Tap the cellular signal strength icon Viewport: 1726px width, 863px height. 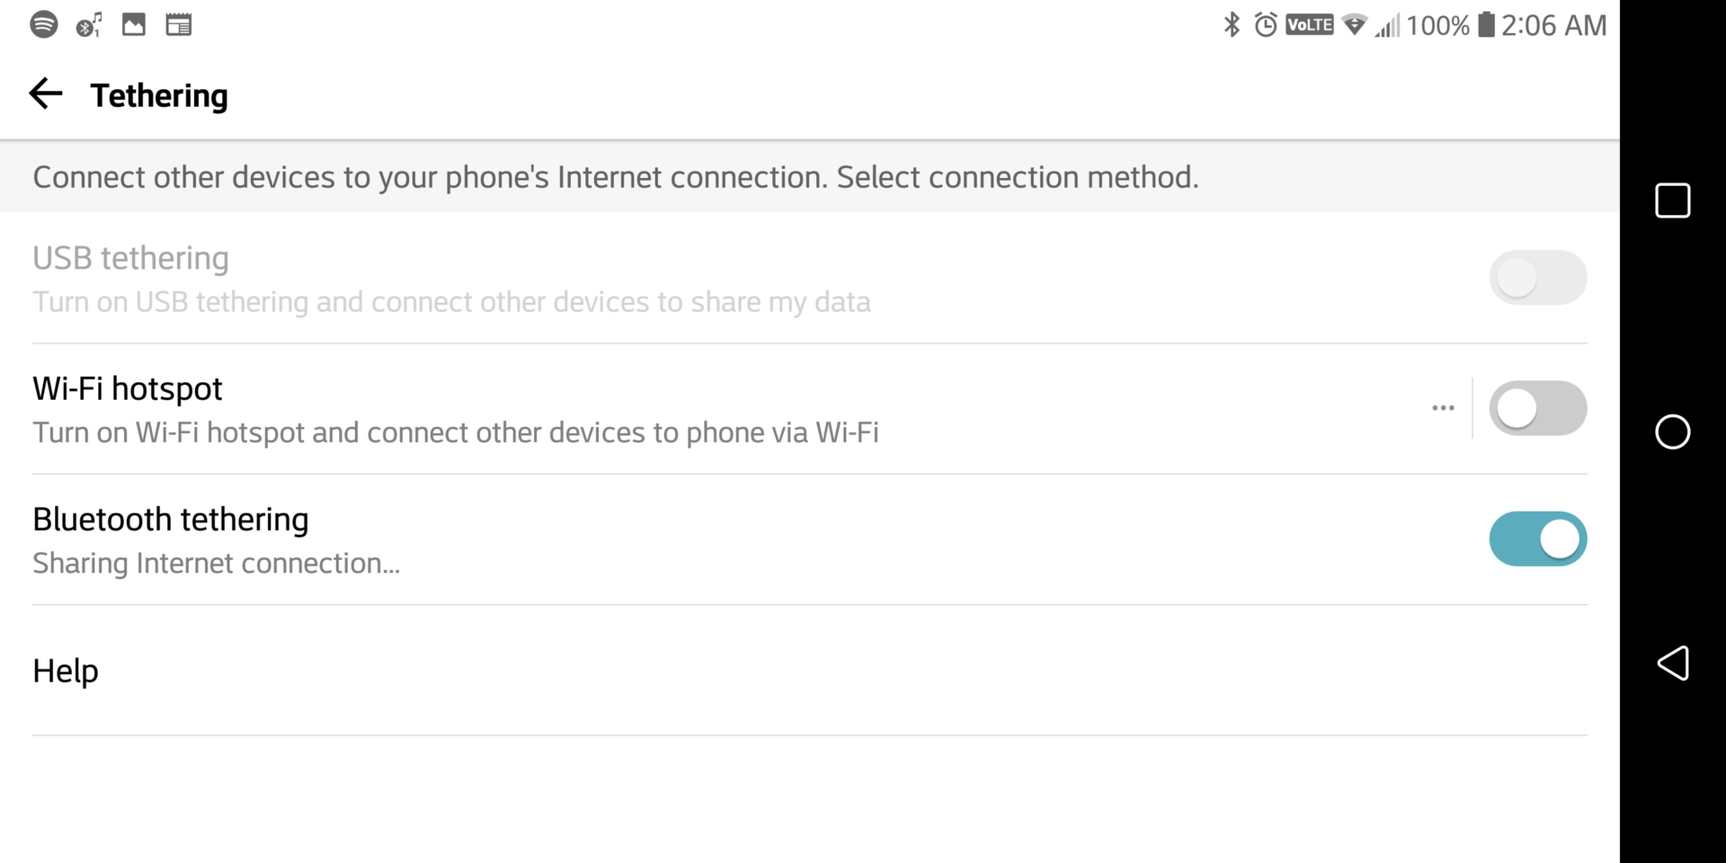(x=1391, y=24)
